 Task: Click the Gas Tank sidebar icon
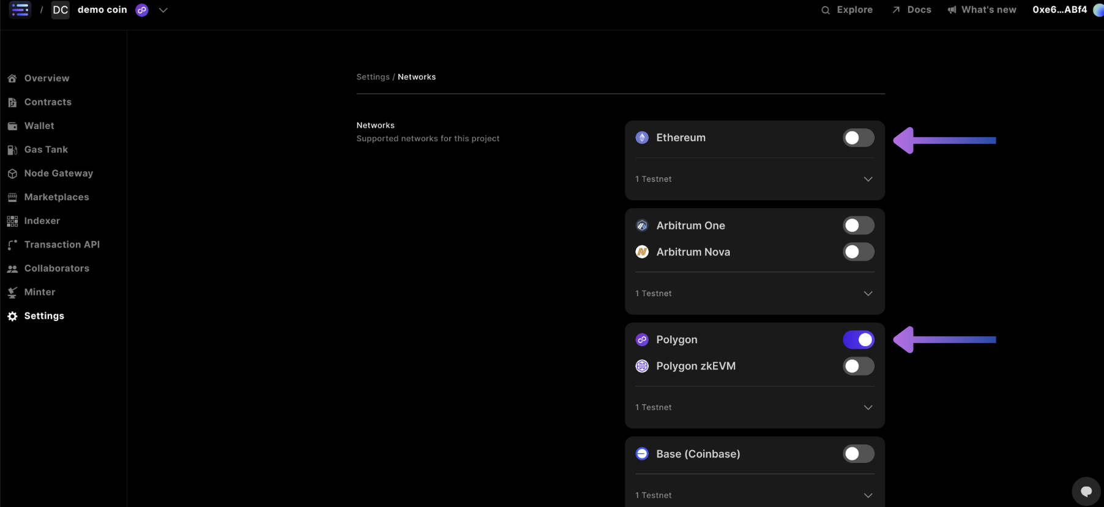[x=12, y=150]
